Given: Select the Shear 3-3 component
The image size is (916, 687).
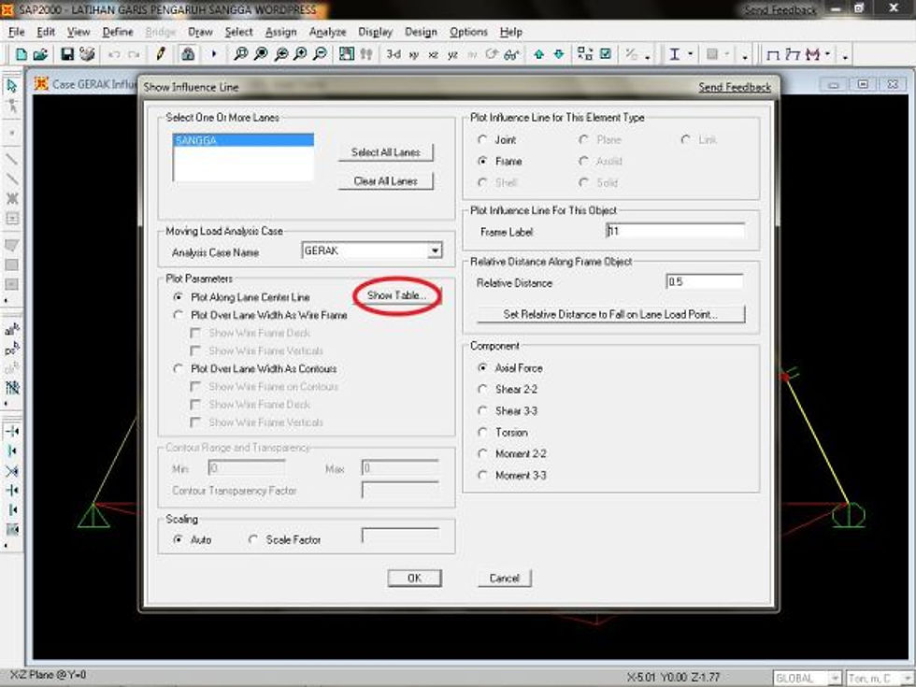Looking at the screenshot, I should point(482,411).
